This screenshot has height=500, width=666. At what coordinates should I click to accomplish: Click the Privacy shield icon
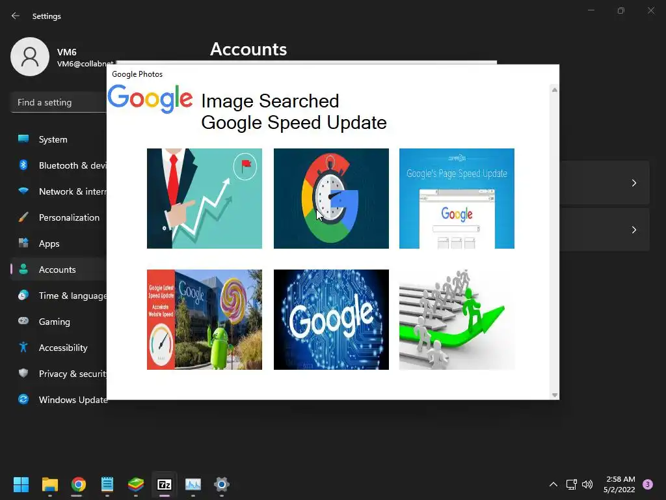[x=23, y=373]
